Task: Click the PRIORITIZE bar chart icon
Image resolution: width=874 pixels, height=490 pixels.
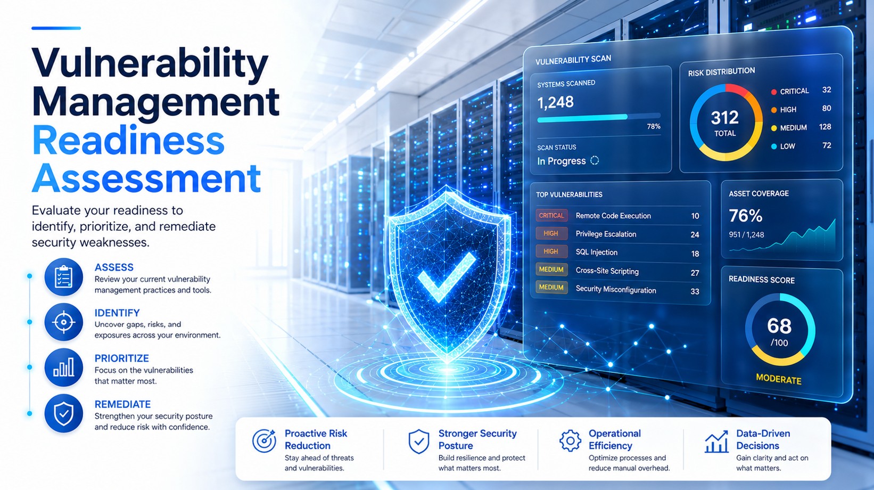Action: pos(63,367)
